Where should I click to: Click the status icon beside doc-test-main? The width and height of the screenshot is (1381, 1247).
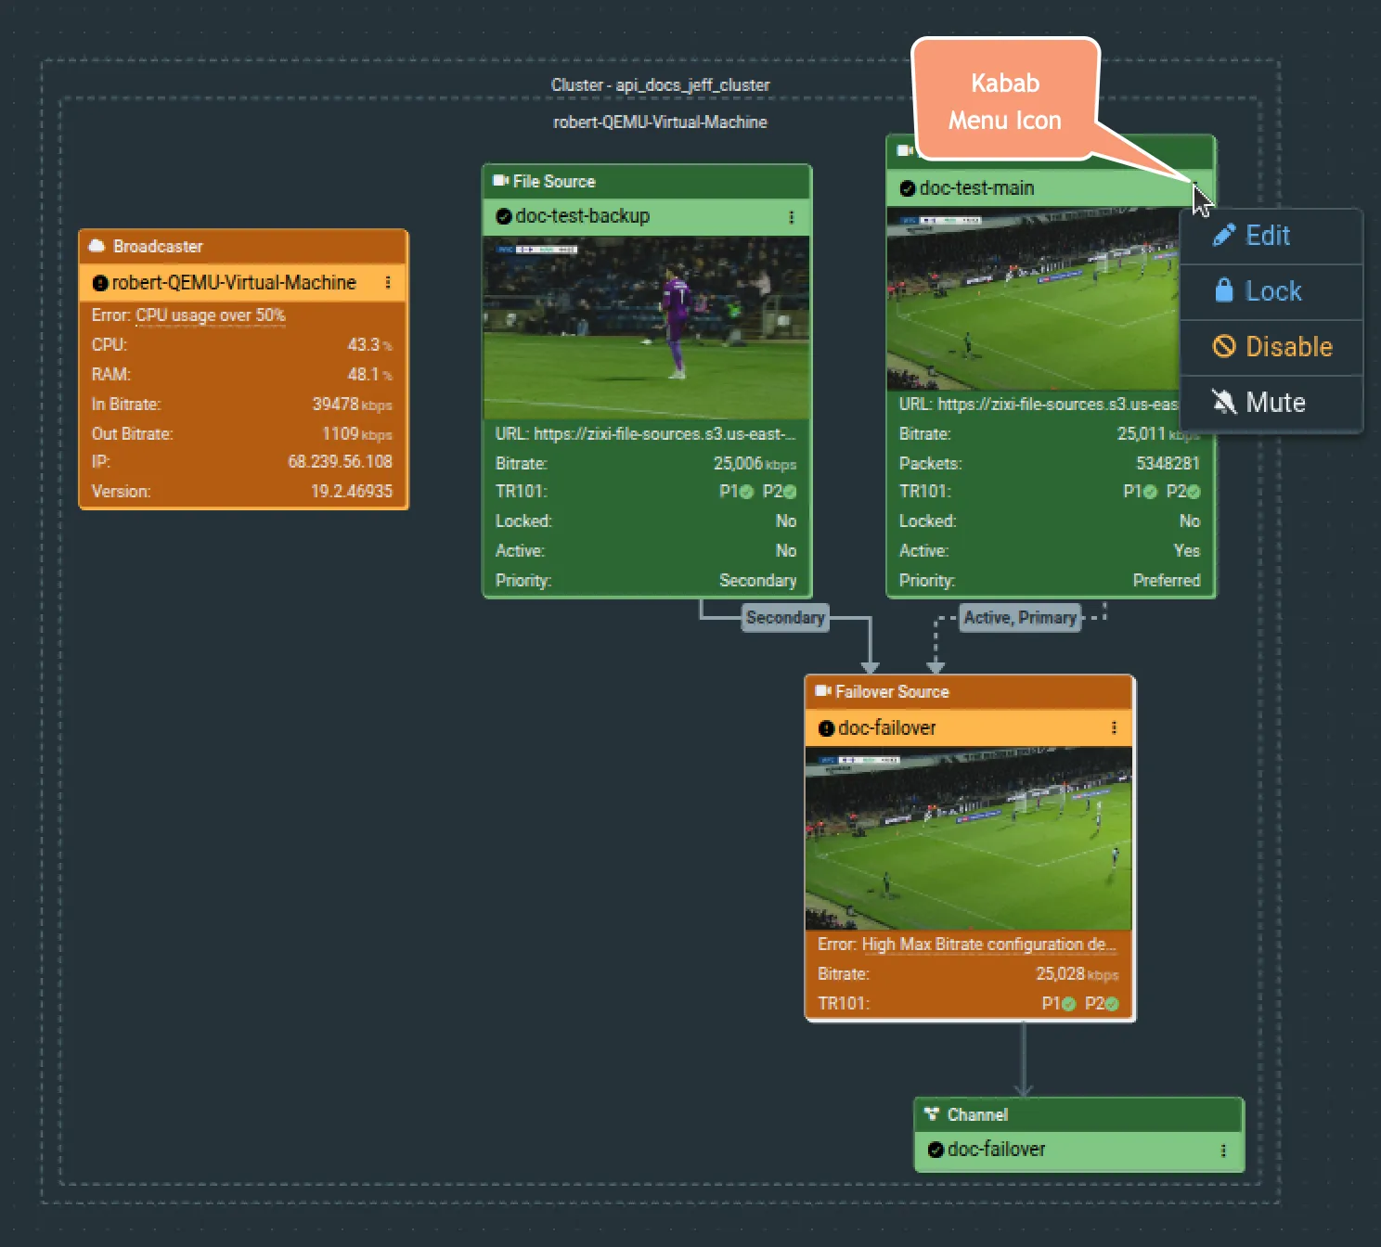(908, 188)
